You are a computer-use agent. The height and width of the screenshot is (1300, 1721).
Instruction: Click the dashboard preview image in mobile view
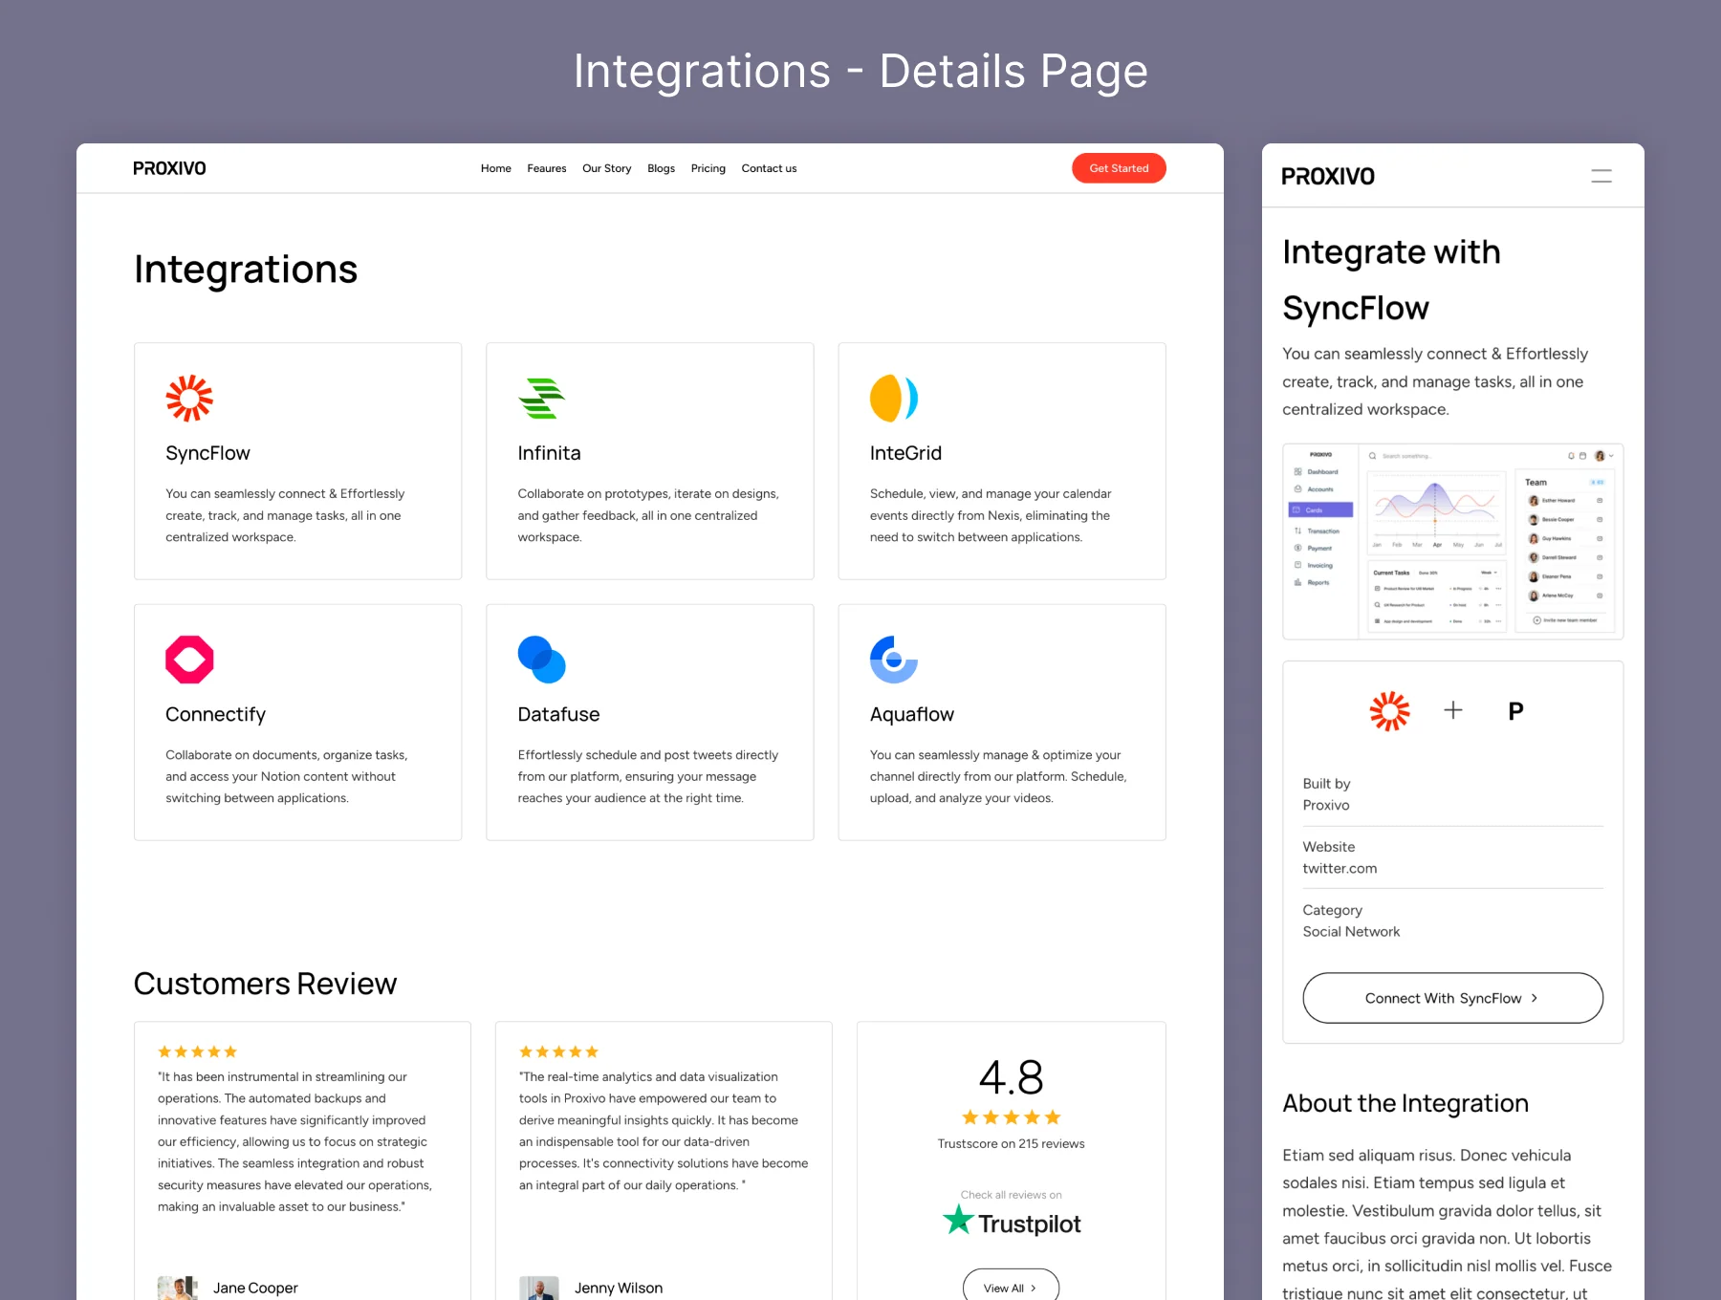point(1452,542)
